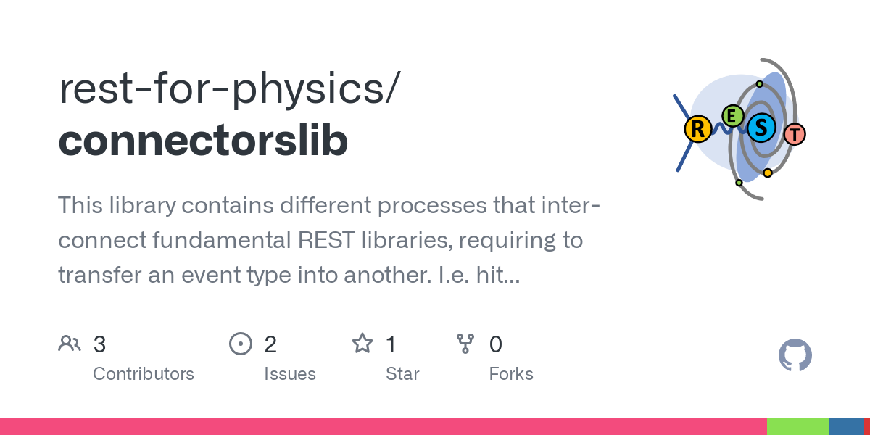The width and height of the screenshot is (870, 435).
Task: Select the Issues label
Action: 290,374
